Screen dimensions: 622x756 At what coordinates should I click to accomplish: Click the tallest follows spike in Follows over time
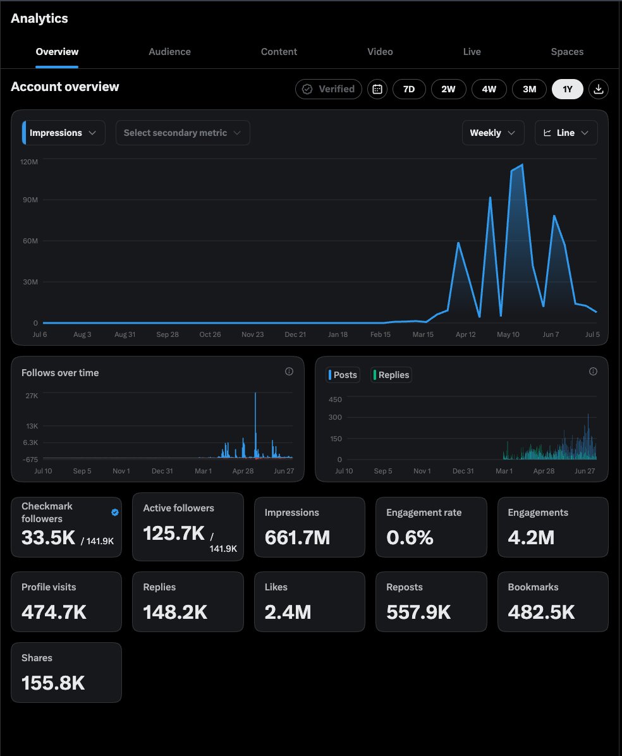click(x=255, y=424)
